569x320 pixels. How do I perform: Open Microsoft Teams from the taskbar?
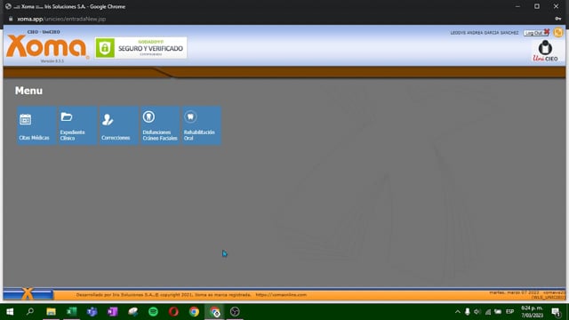pyautogui.click(x=92, y=312)
